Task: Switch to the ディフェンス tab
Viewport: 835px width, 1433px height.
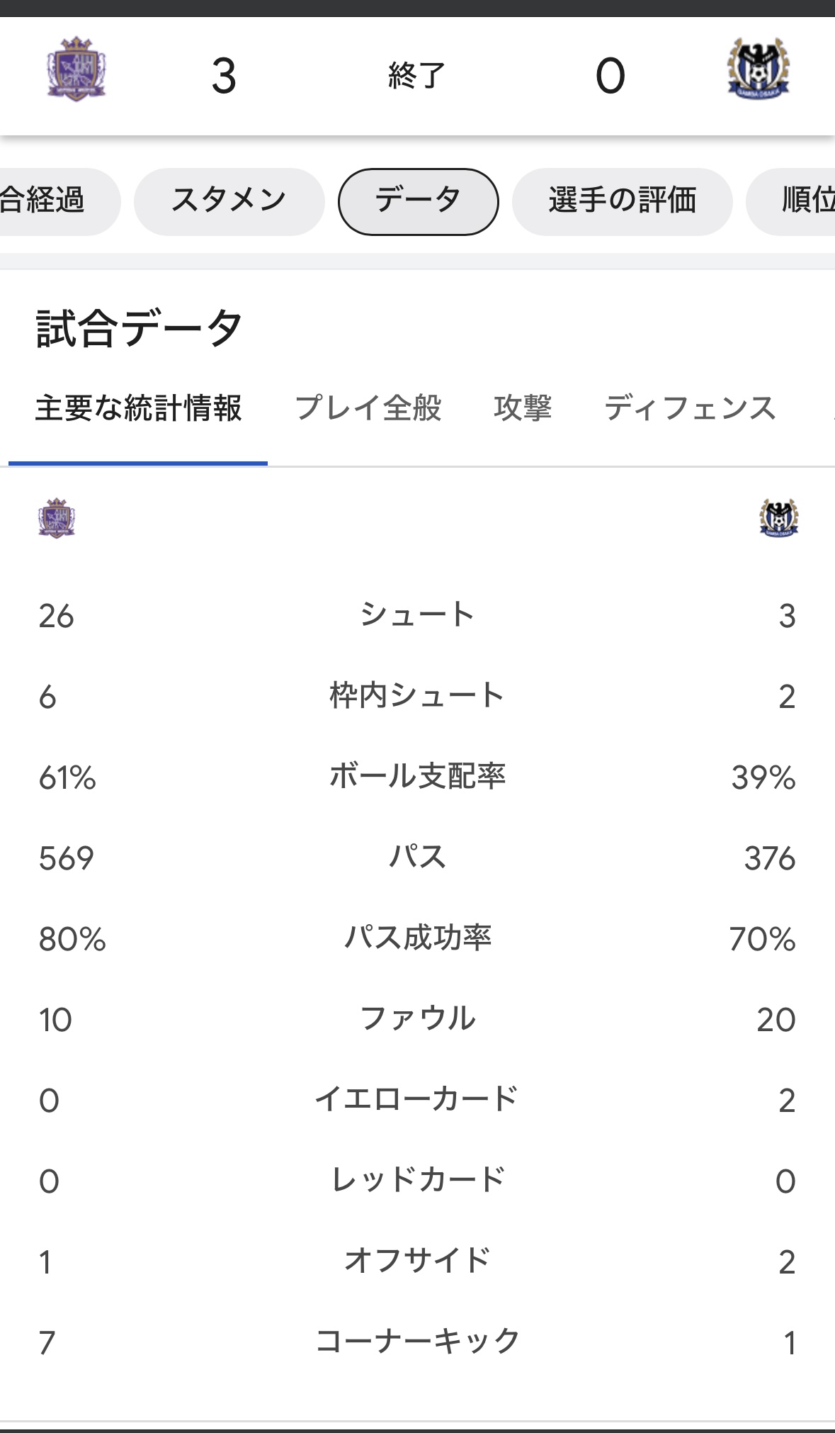Action: click(690, 409)
